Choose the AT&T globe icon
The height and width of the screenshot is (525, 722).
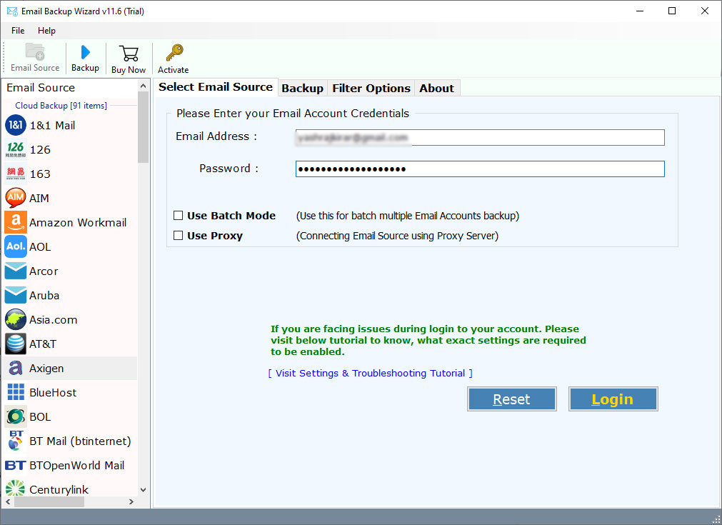16,344
